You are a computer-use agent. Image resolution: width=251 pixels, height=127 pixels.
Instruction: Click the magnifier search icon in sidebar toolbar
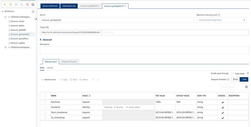pyautogui.click(x=33, y=5)
